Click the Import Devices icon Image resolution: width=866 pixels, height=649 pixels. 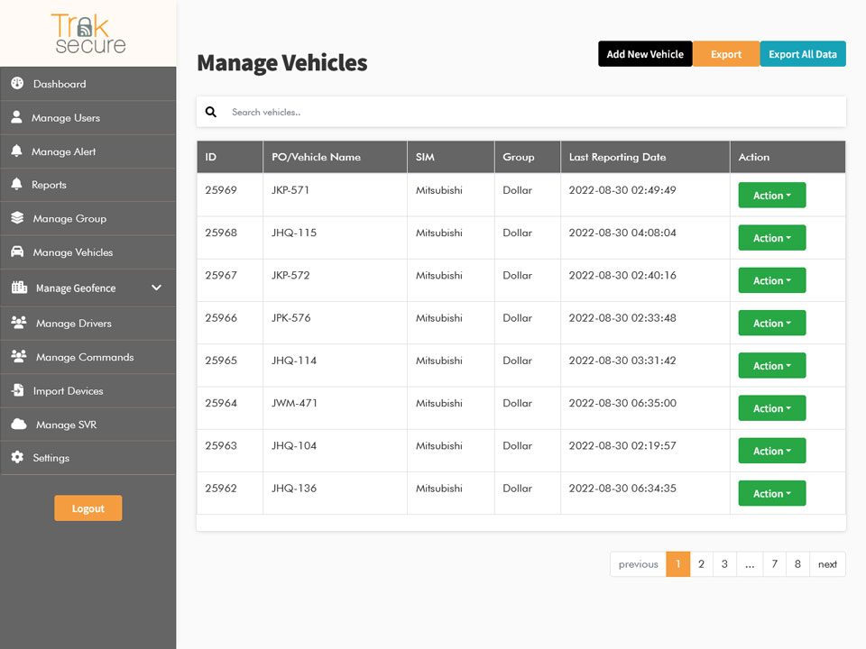[x=17, y=390]
